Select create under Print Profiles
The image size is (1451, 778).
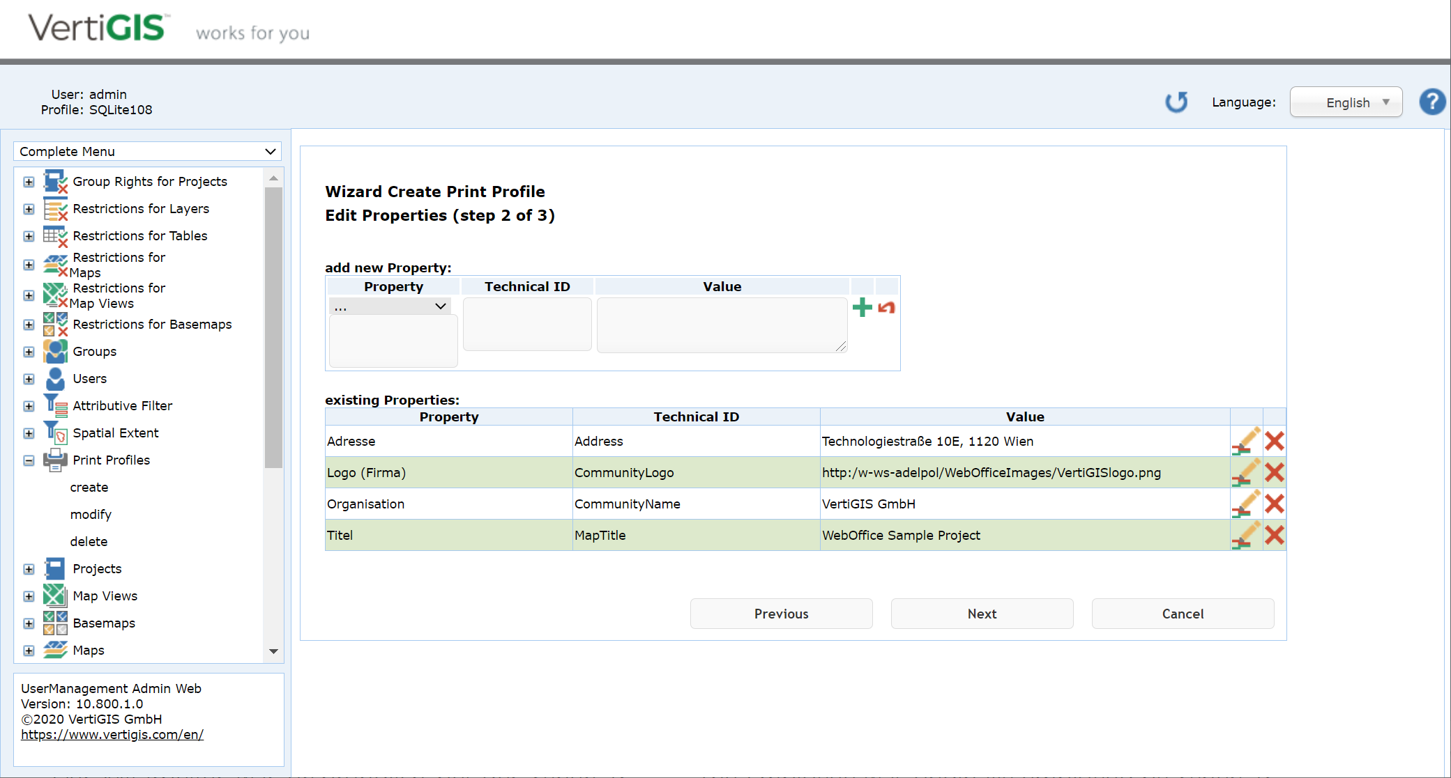tap(89, 487)
